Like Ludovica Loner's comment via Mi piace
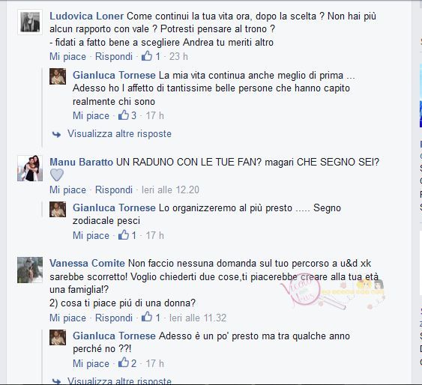 pyautogui.click(x=67, y=56)
